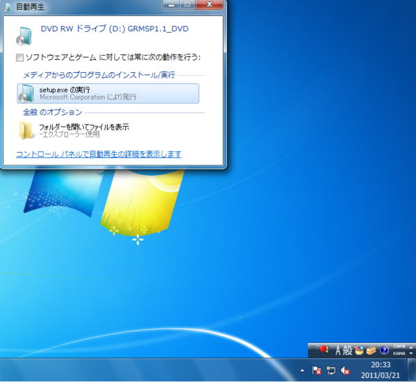Click the IME red ball input mode icon

click(324, 350)
